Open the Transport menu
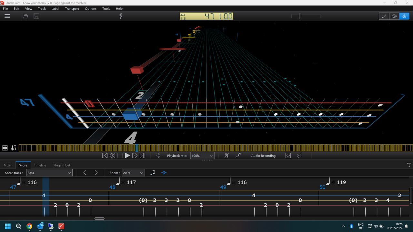 pyautogui.click(x=72, y=9)
